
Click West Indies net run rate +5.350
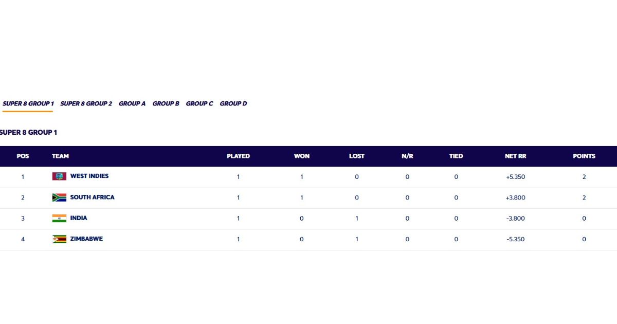[515, 177]
